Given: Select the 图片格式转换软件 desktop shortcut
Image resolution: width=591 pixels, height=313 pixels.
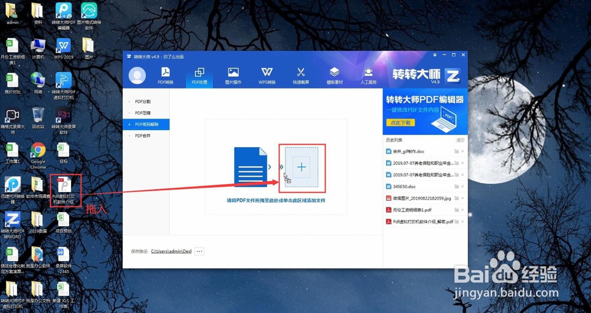Looking at the screenshot, I should click(x=89, y=16).
